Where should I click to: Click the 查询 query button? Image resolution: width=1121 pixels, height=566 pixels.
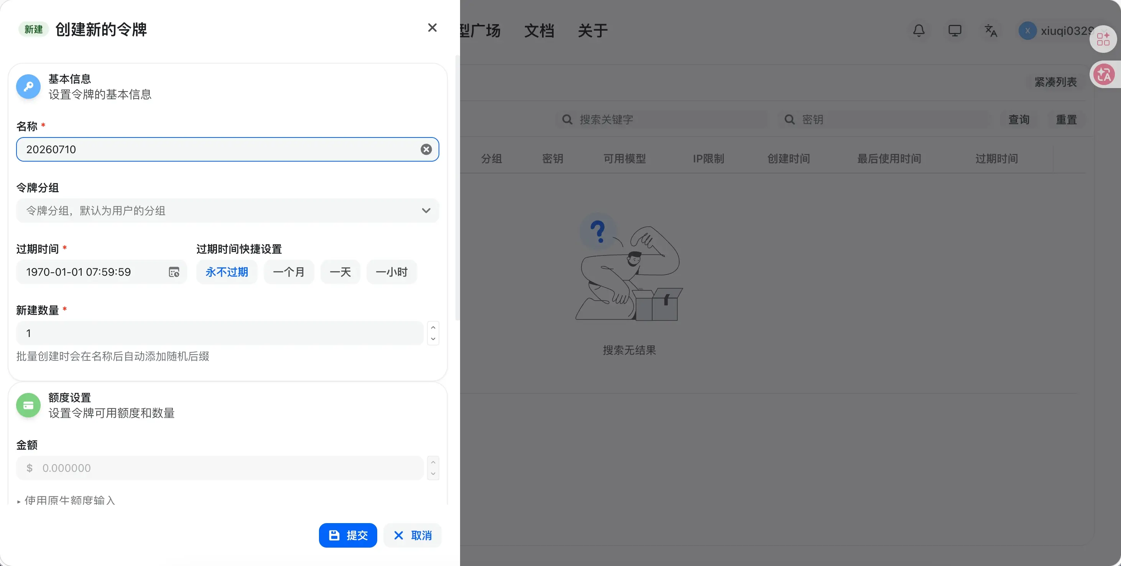(x=1019, y=119)
